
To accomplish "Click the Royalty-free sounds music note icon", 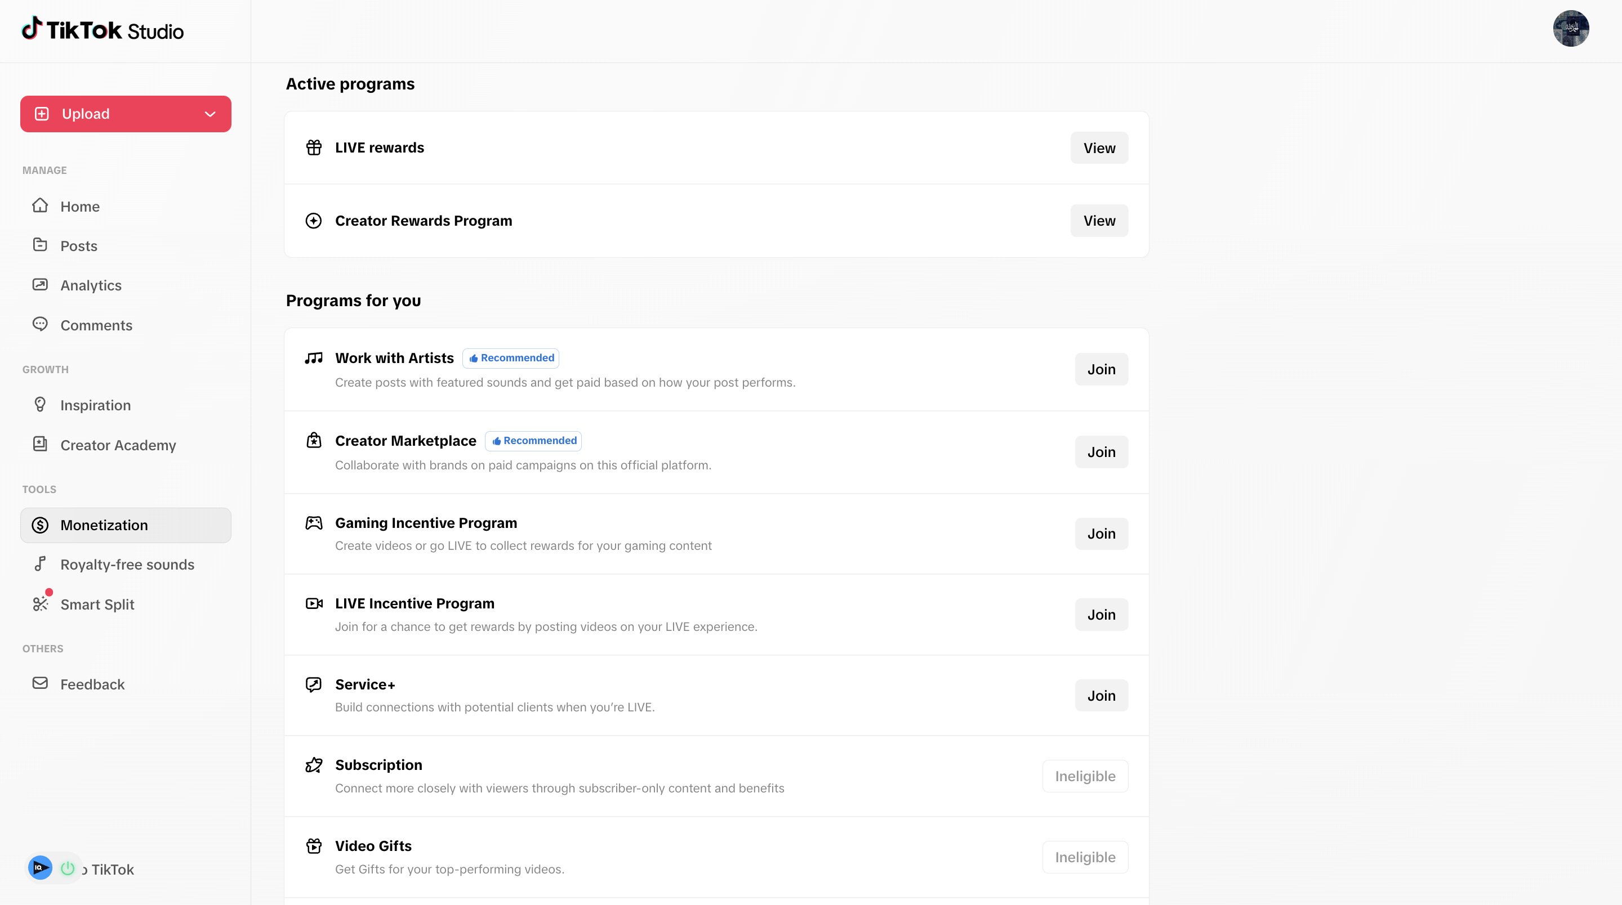I will coord(41,564).
